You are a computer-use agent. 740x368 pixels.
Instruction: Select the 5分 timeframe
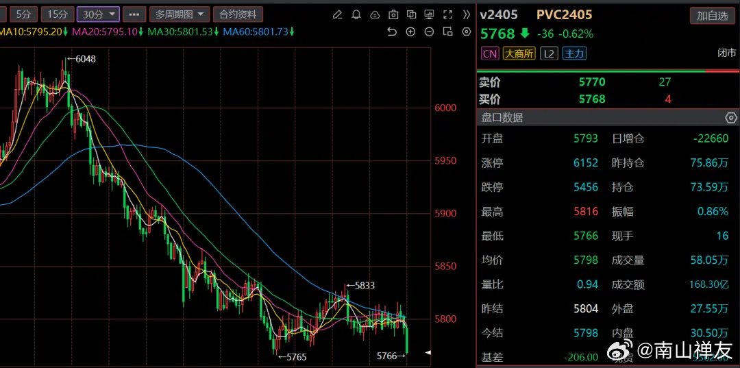click(x=23, y=14)
